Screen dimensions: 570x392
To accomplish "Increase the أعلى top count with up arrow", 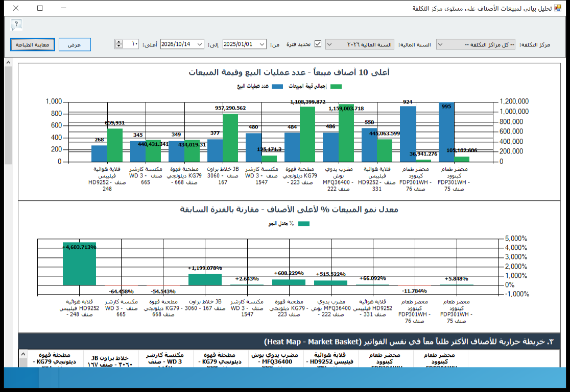I will (x=118, y=42).
